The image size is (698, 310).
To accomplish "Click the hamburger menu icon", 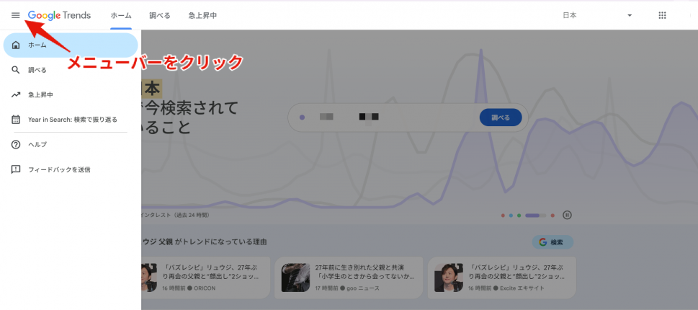I will click(15, 15).
